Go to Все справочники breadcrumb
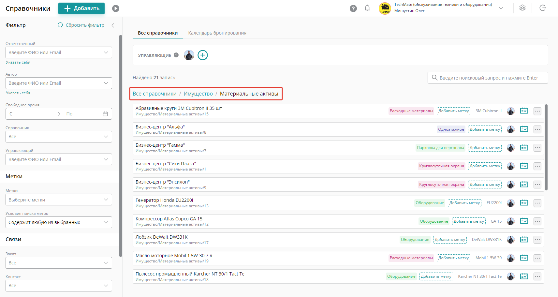This screenshot has width=558, height=297. click(x=154, y=94)
